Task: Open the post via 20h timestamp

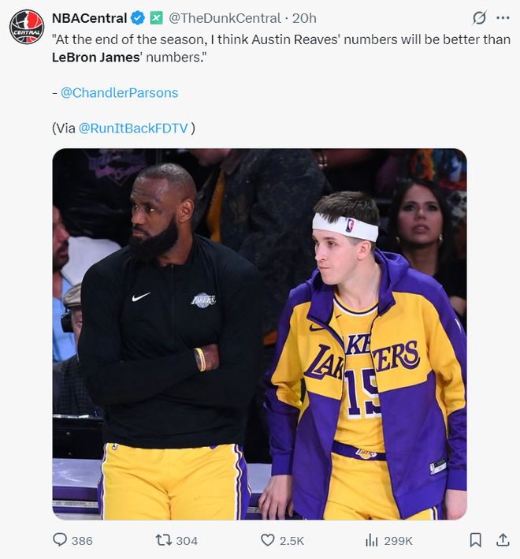Action: 304,17
